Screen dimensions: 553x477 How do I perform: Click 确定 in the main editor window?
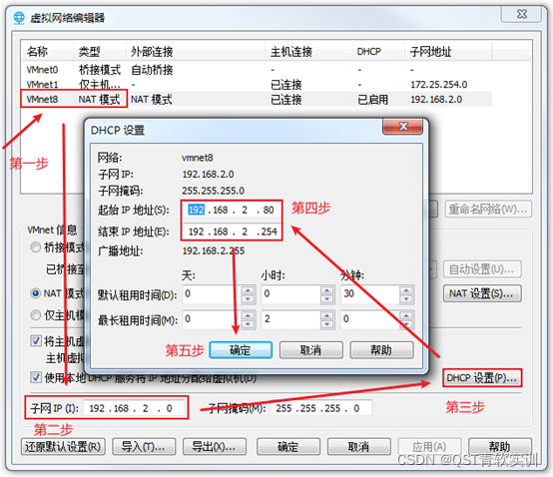click(288, 447)
